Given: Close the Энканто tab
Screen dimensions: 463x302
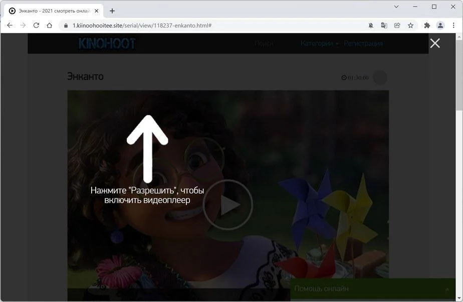Looking at the screenshot, I should point(97,11).
